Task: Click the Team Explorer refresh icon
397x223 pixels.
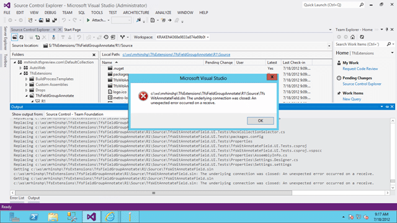Action: (362, 37)
